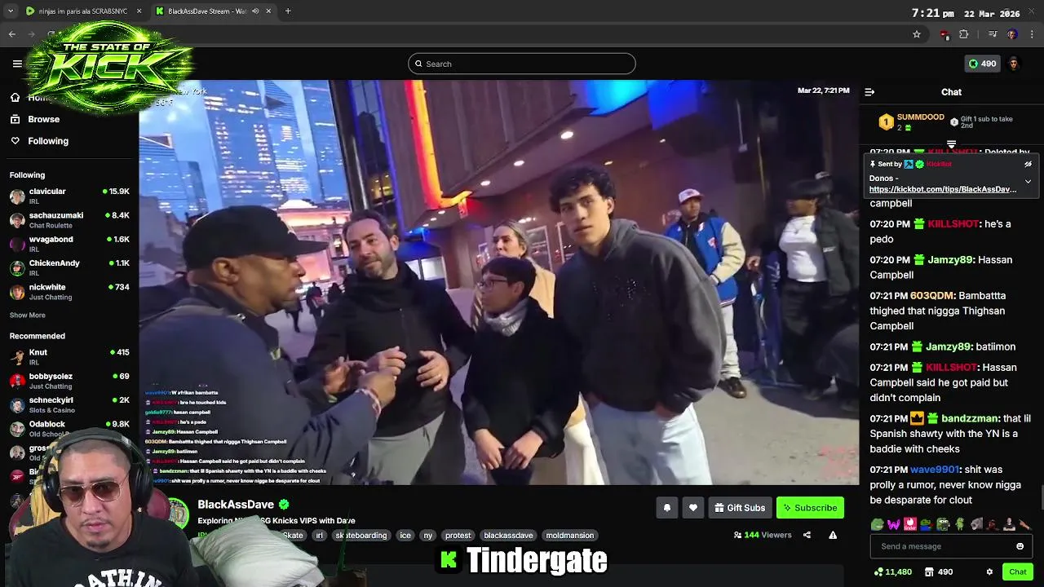Mute the BlackAssDave tab audio icon
Viewport: 1044px width, 587px height.
(x=255, y=11)
